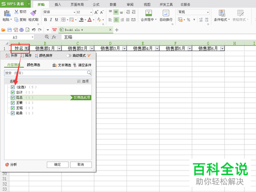
Task: Open the number format dropdown
Action: 208,12
